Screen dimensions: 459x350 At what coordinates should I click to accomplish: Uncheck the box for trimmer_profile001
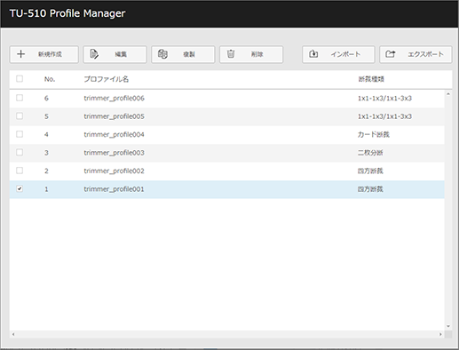20,188
